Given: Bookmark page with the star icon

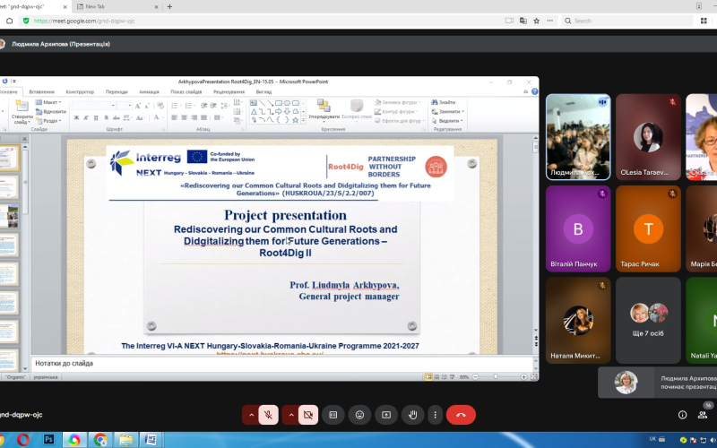Looking at the screenshot, I should [x=536, y=21].
